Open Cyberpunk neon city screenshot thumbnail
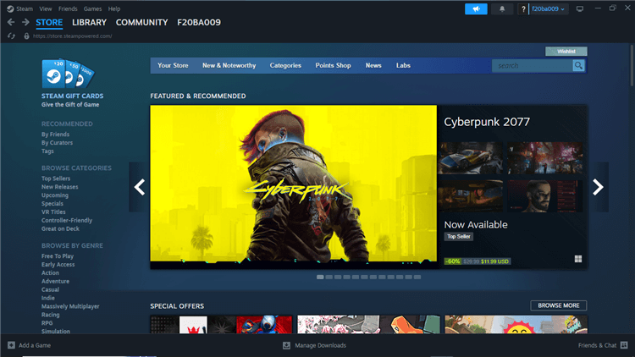Viewport: 635px width, 357px height. point(544,158)
